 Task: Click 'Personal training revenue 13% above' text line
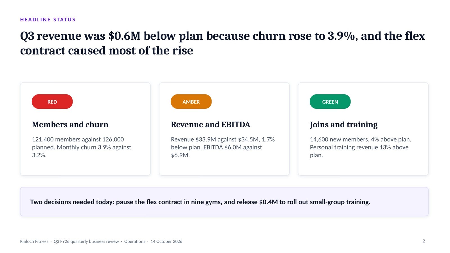point(359,147)
